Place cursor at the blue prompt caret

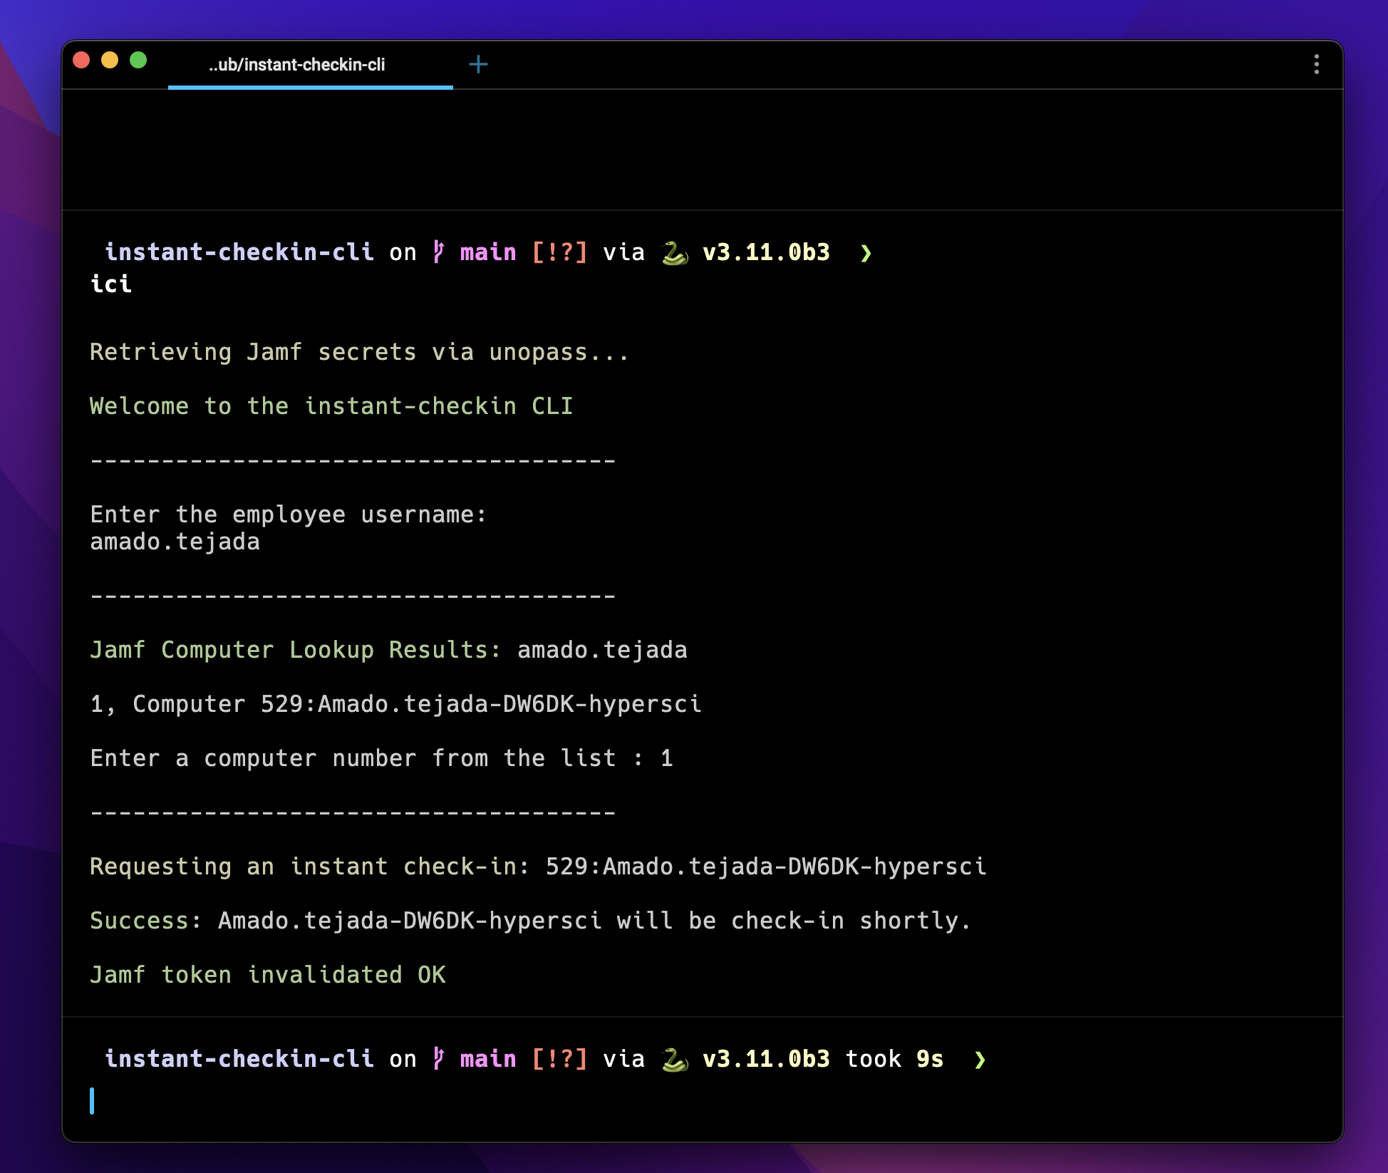pos(93,1100)
